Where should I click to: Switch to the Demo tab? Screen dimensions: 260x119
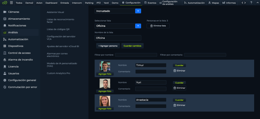[115, 3]
